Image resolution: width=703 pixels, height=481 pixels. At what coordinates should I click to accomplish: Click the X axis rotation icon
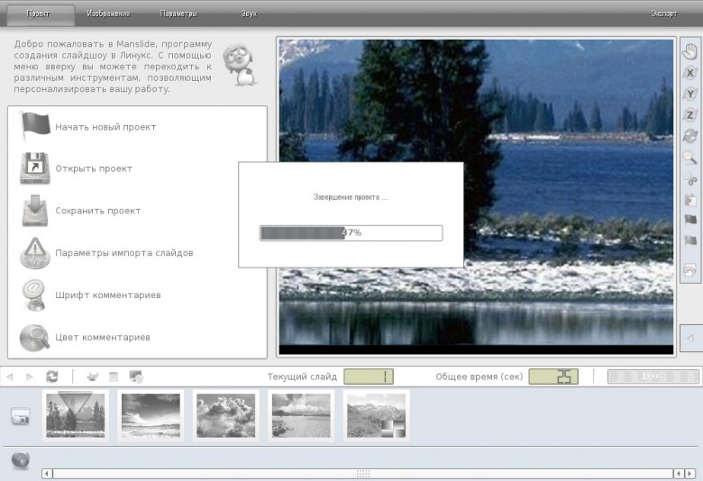690,73
